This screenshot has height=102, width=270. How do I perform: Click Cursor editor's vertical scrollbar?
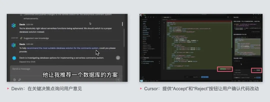click(x=232, y=34)
